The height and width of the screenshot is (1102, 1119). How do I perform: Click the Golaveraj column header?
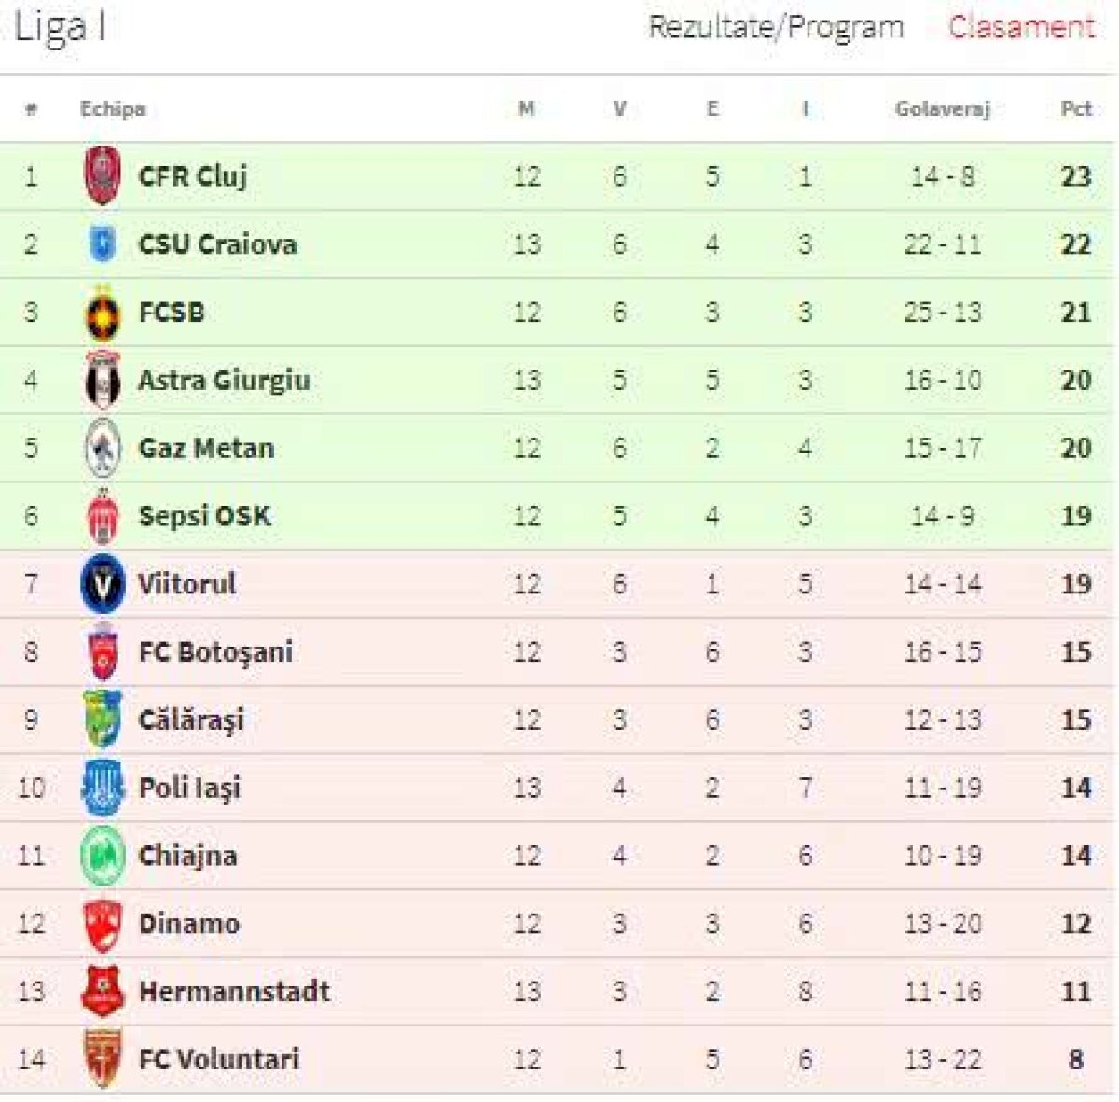click(x=942, y=108)
